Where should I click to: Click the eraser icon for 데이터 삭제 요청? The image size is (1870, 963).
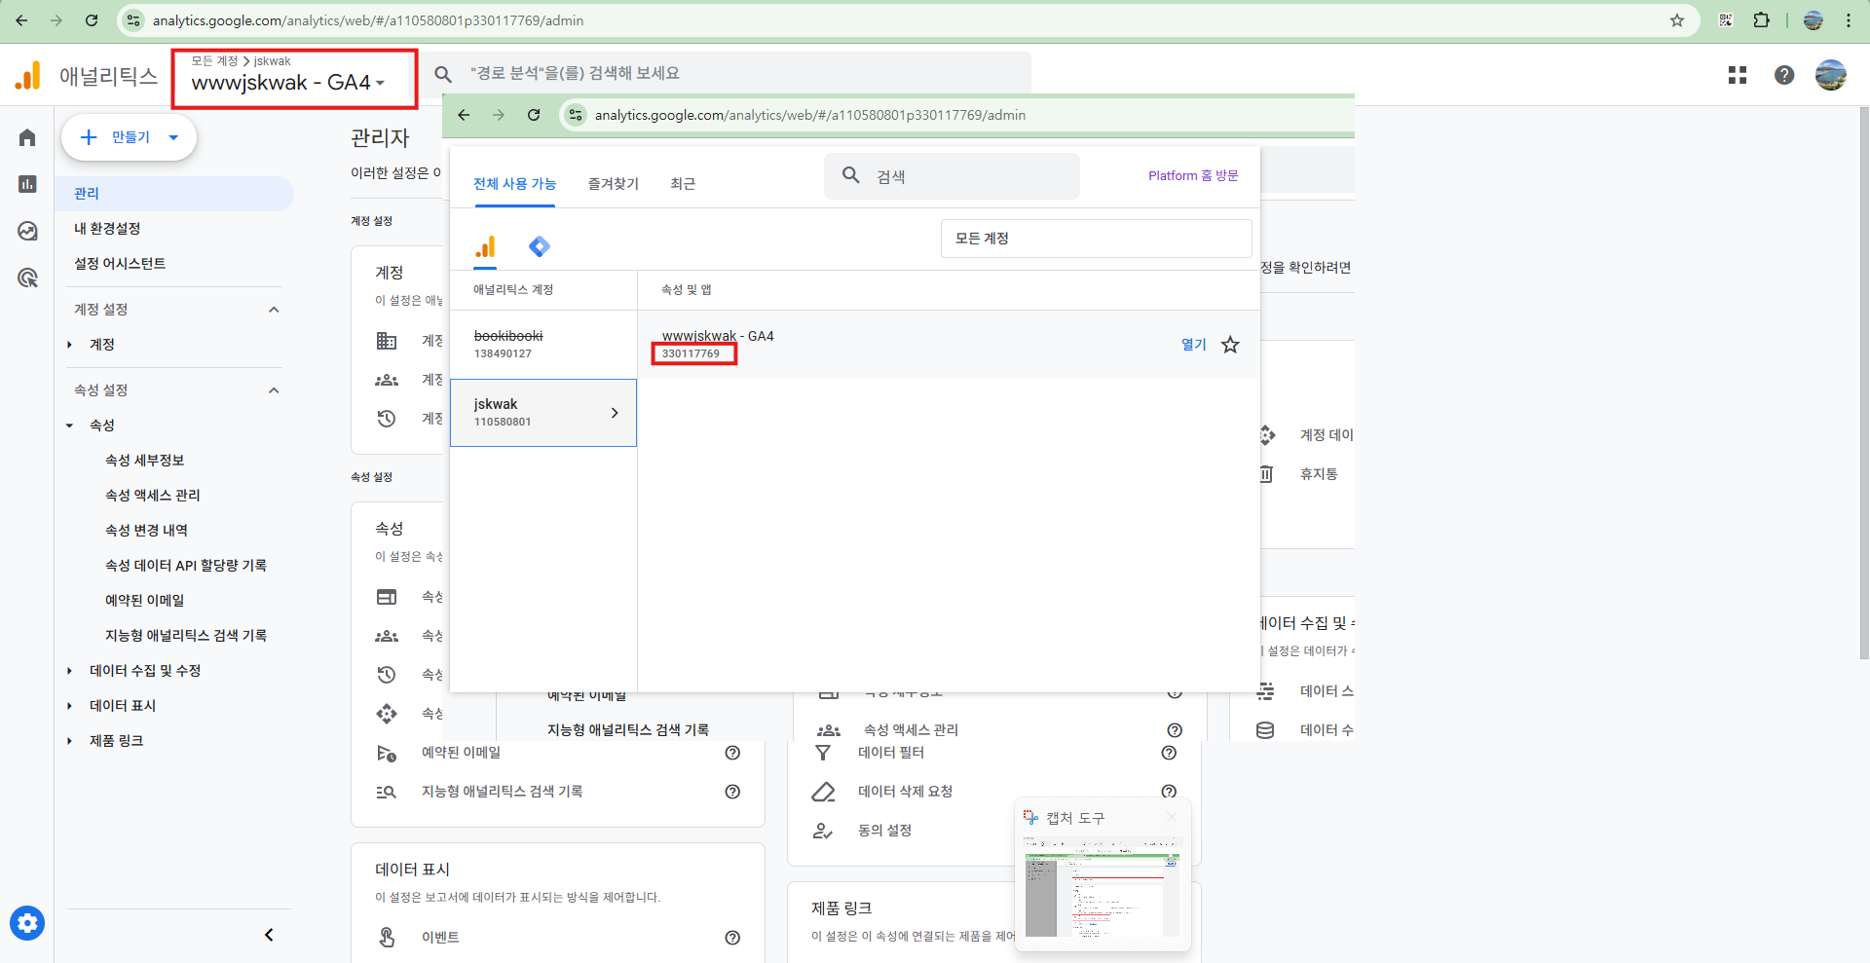(x=823, y=792)
